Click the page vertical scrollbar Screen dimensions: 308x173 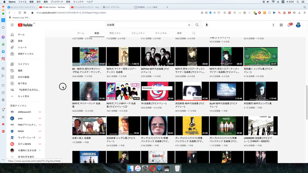(307, 103)
